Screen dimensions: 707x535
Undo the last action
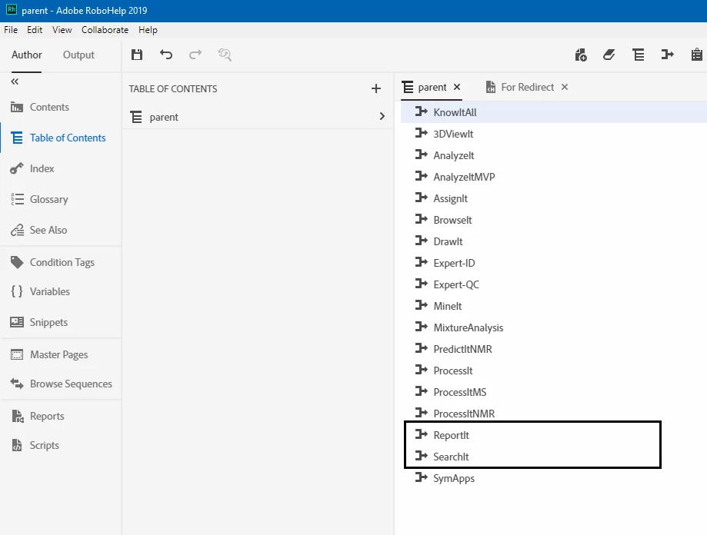[166, 55]
